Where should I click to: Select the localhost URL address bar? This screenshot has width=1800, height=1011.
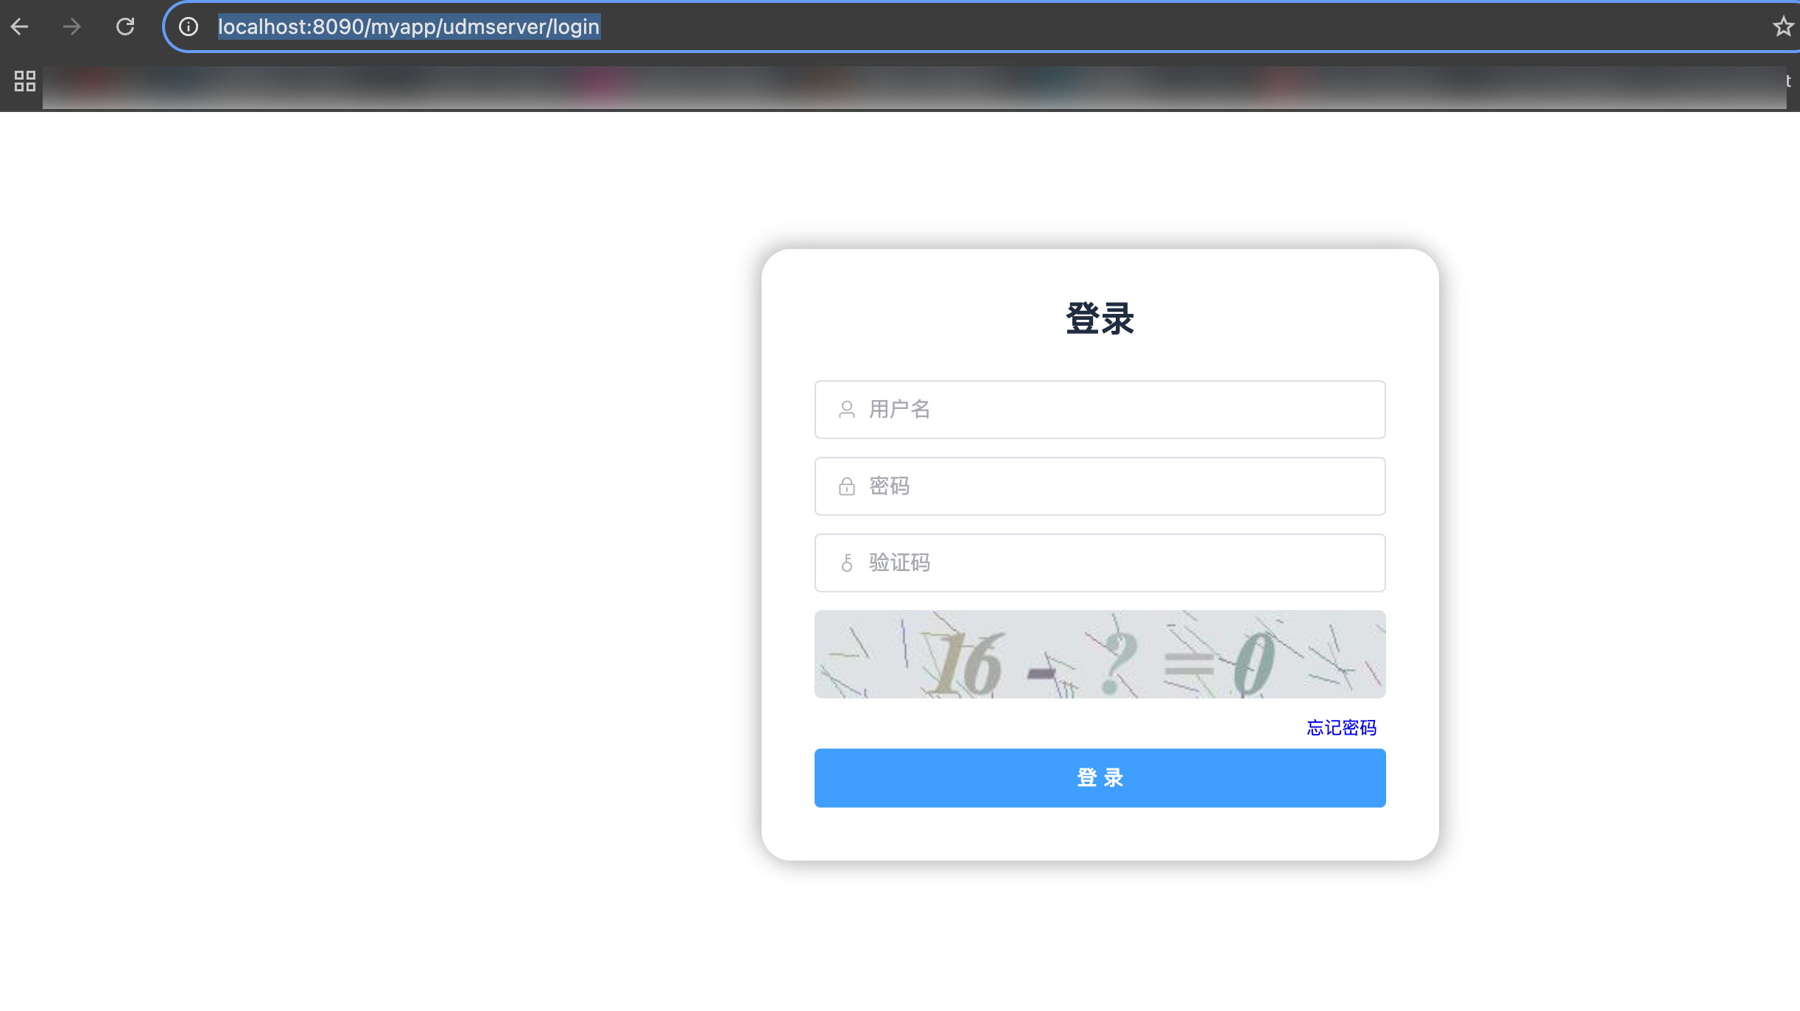click(x=409, y=27)
